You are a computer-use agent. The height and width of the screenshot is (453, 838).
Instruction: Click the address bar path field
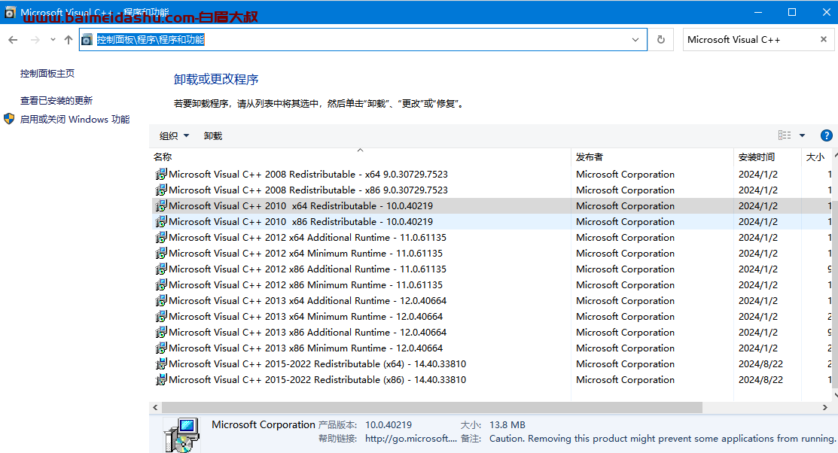coord(363,40)
